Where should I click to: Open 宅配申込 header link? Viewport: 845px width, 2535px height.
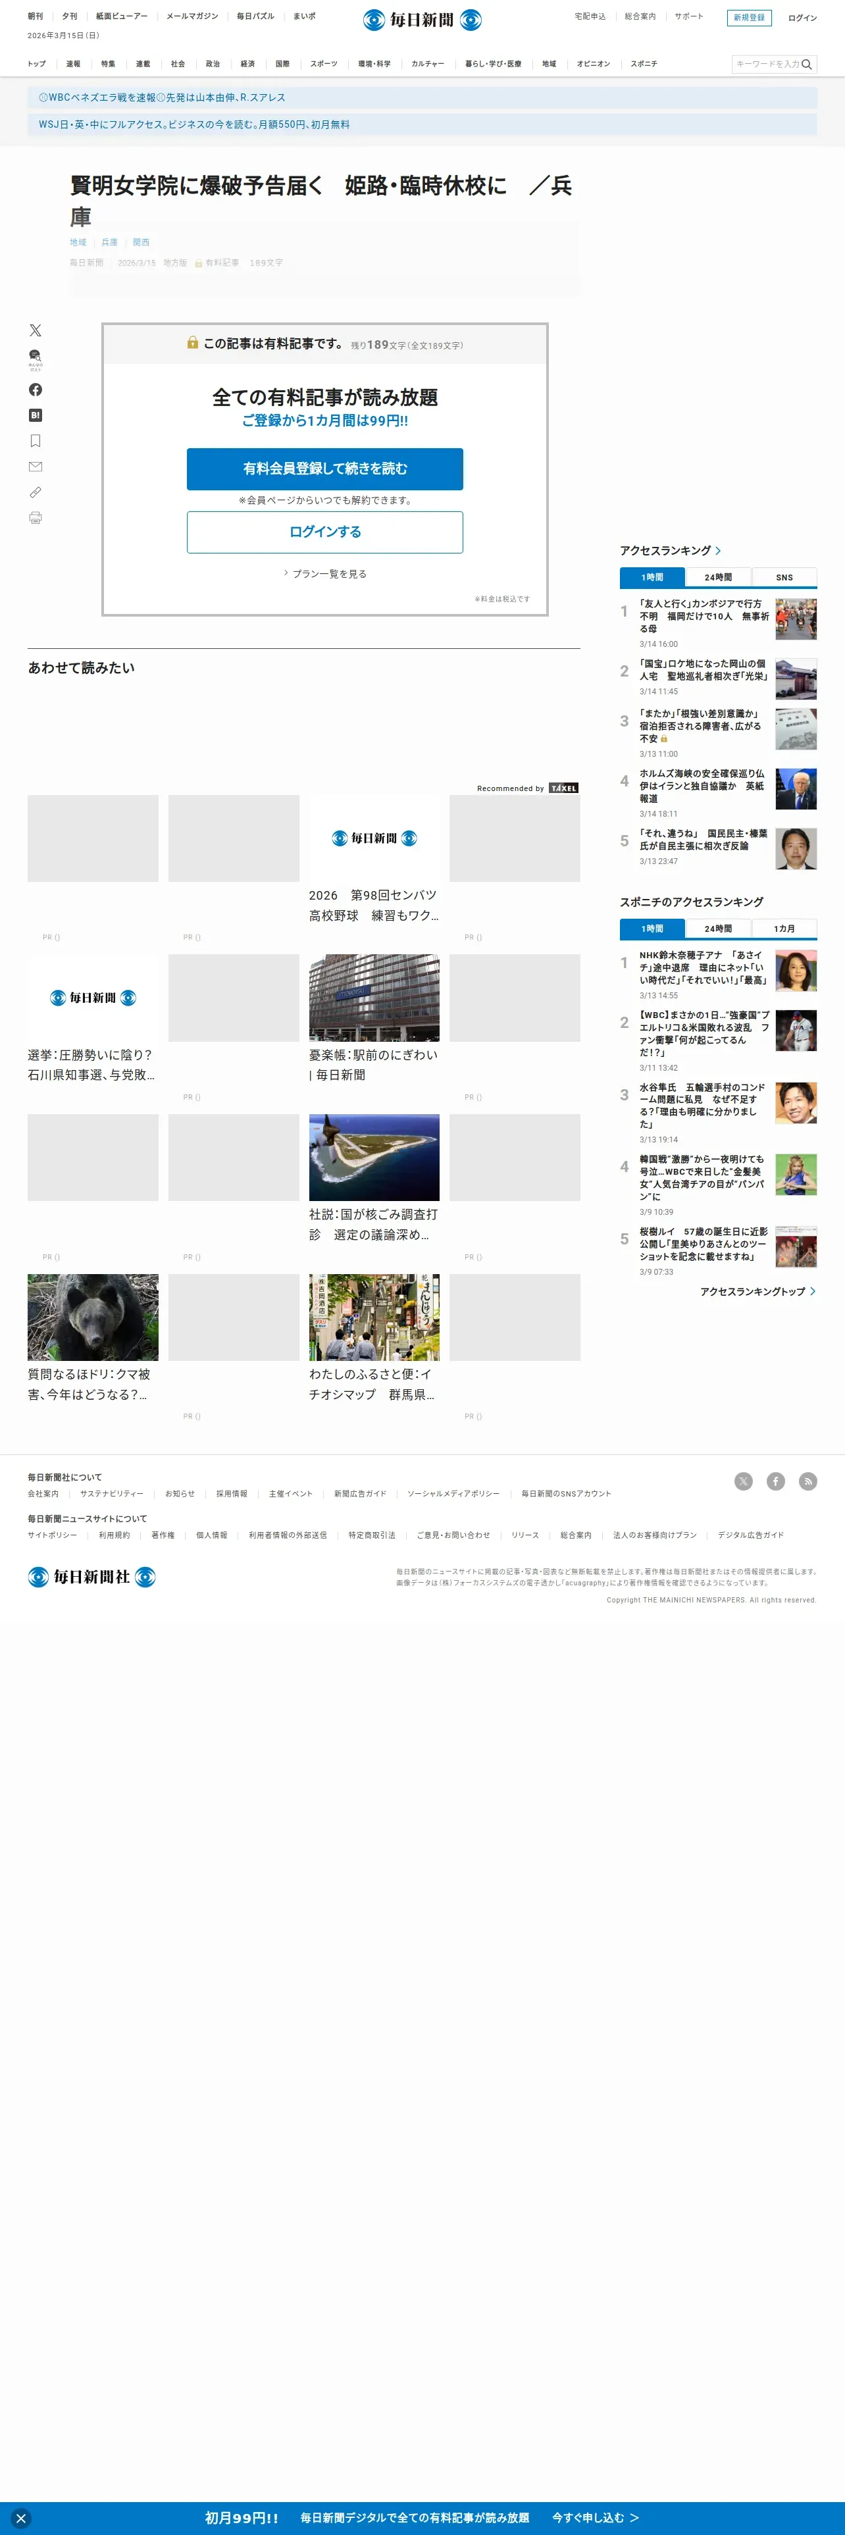tap(590, 16)
